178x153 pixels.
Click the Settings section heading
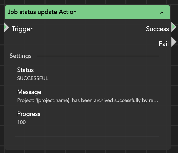click(20, 56)
